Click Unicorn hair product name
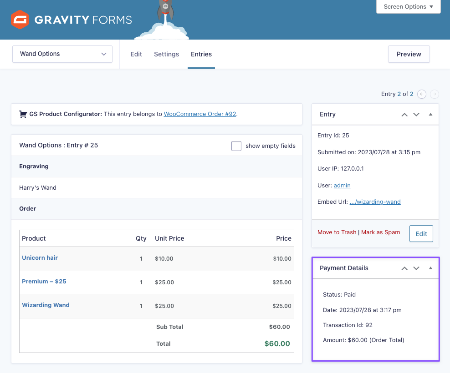 coord(40,258)
